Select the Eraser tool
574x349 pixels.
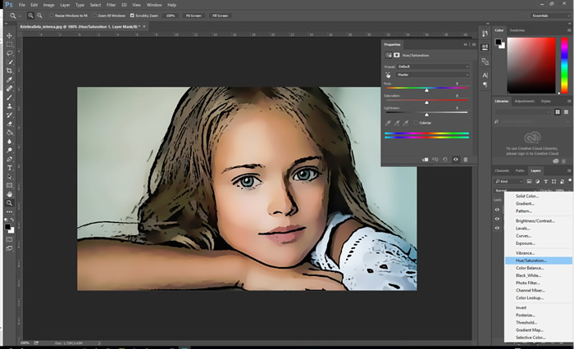pos(10,124)
